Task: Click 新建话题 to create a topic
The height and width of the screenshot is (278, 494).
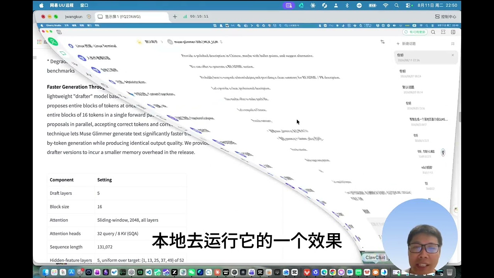Action: pos(406,44)
